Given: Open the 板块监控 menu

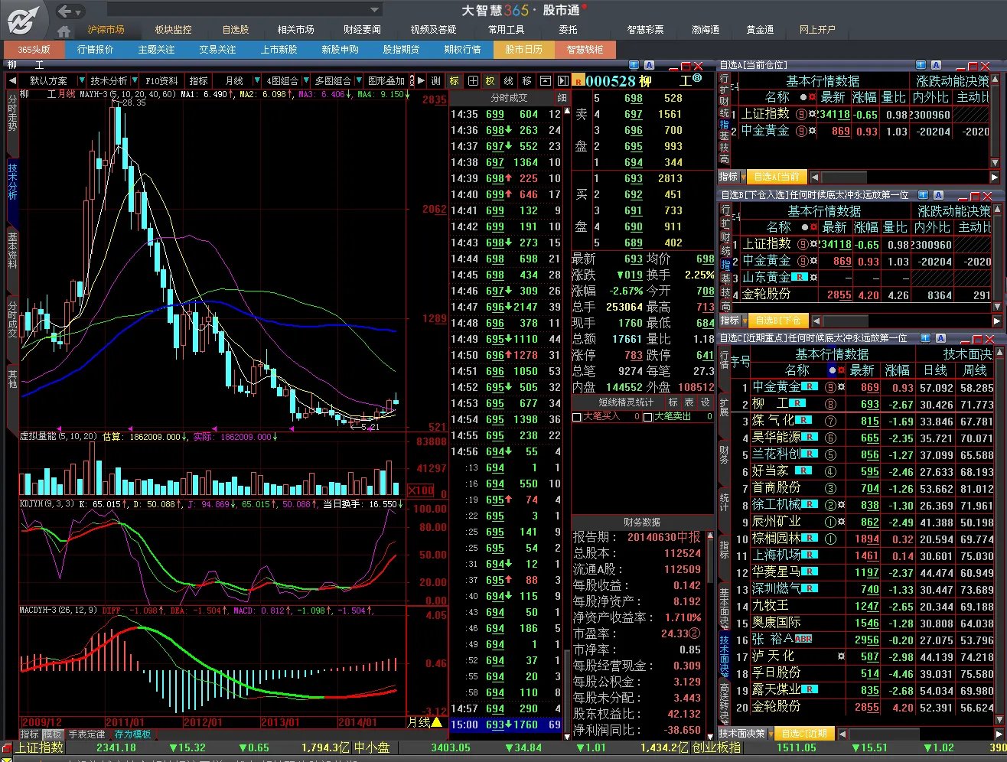Looking at the screenshot, I should click(x=173, y=30).
